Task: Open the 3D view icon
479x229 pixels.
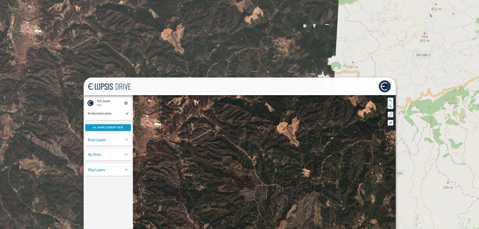Action: coord(390,114)
